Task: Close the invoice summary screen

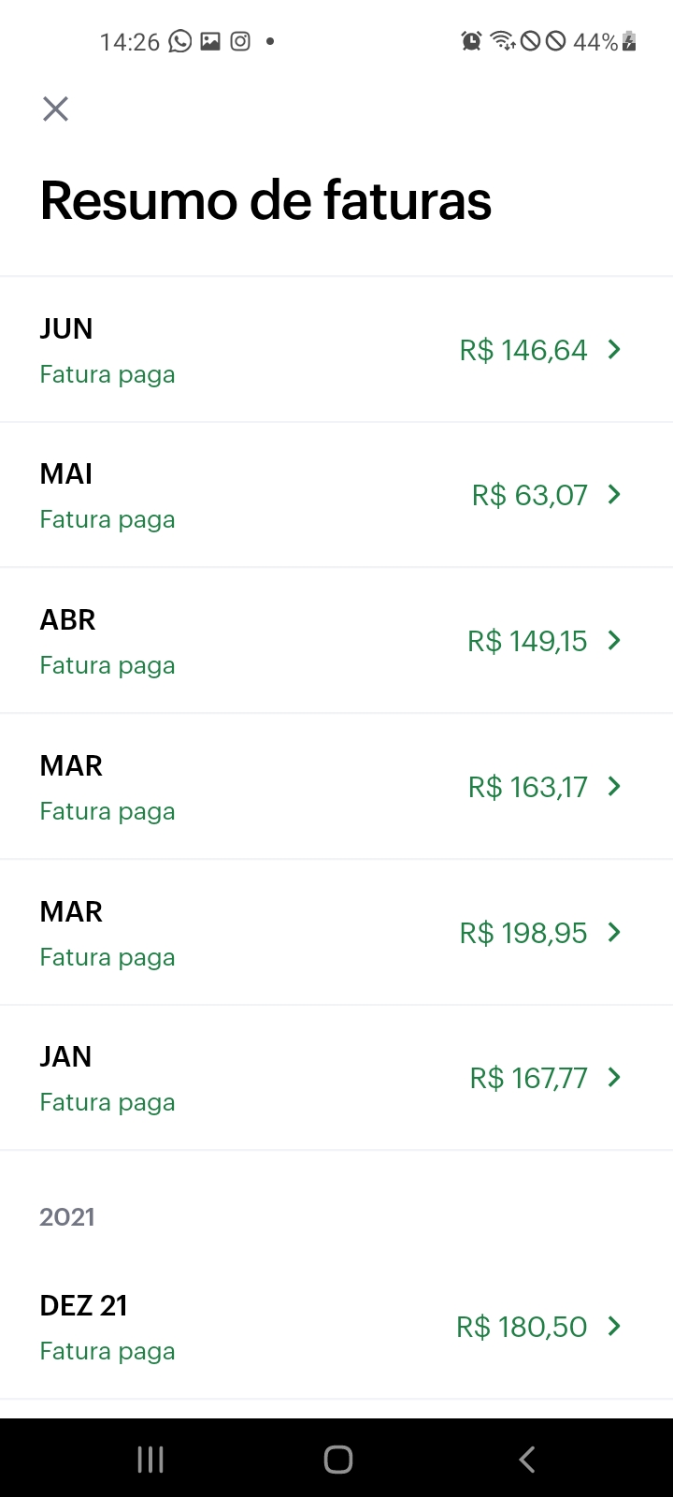Action: coord(56,109)
